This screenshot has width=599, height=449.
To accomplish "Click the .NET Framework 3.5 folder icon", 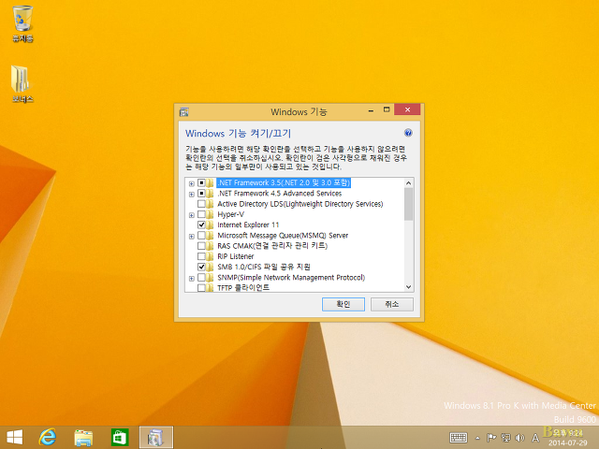I will [210, 183].
